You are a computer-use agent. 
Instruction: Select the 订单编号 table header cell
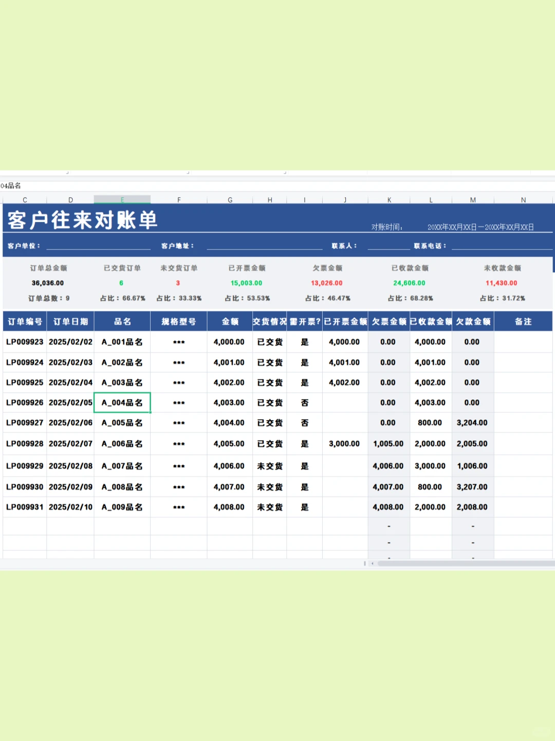[24, 321]
